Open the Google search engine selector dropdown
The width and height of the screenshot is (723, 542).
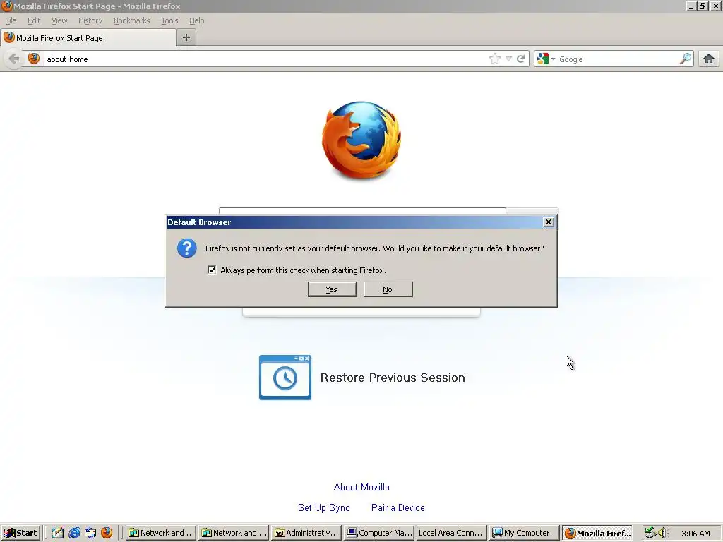tap(546, 59)
